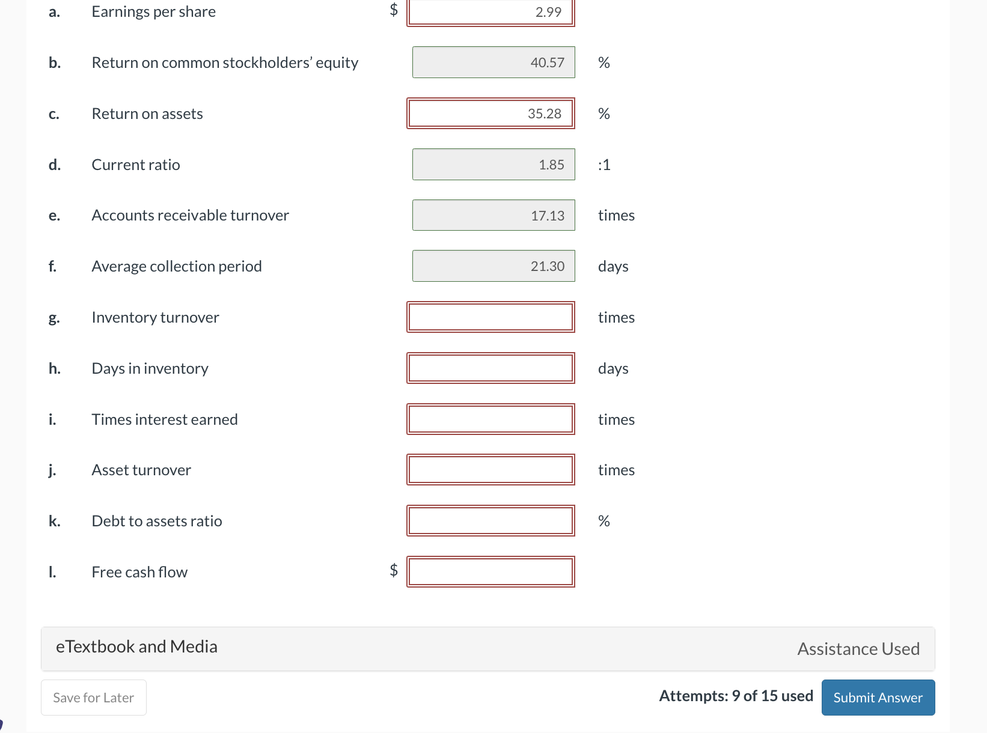The height and width of the screenshot is (733, 987).
Task: Click Save for Later
Action: [x=93, y=698]
